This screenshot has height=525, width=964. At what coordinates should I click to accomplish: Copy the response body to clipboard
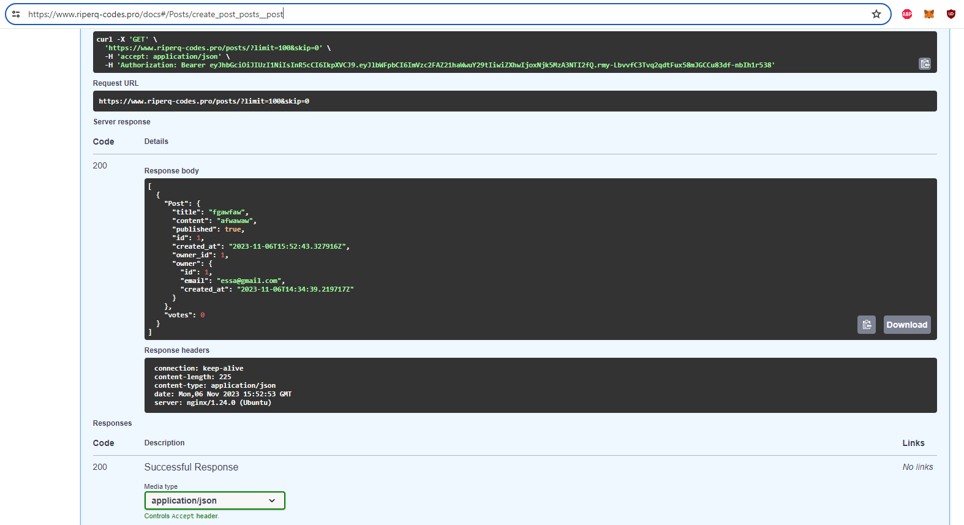[x=867, y=325]
